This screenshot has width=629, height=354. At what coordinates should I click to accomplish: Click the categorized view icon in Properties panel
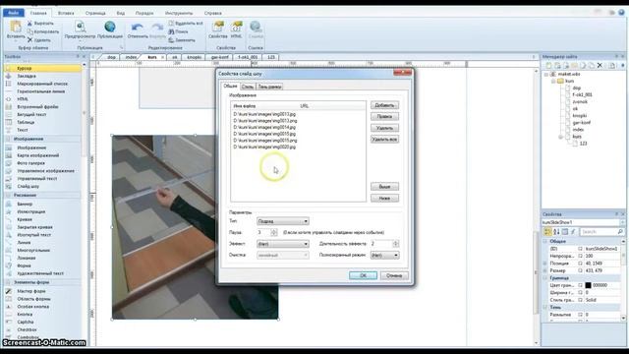[547, 232]
